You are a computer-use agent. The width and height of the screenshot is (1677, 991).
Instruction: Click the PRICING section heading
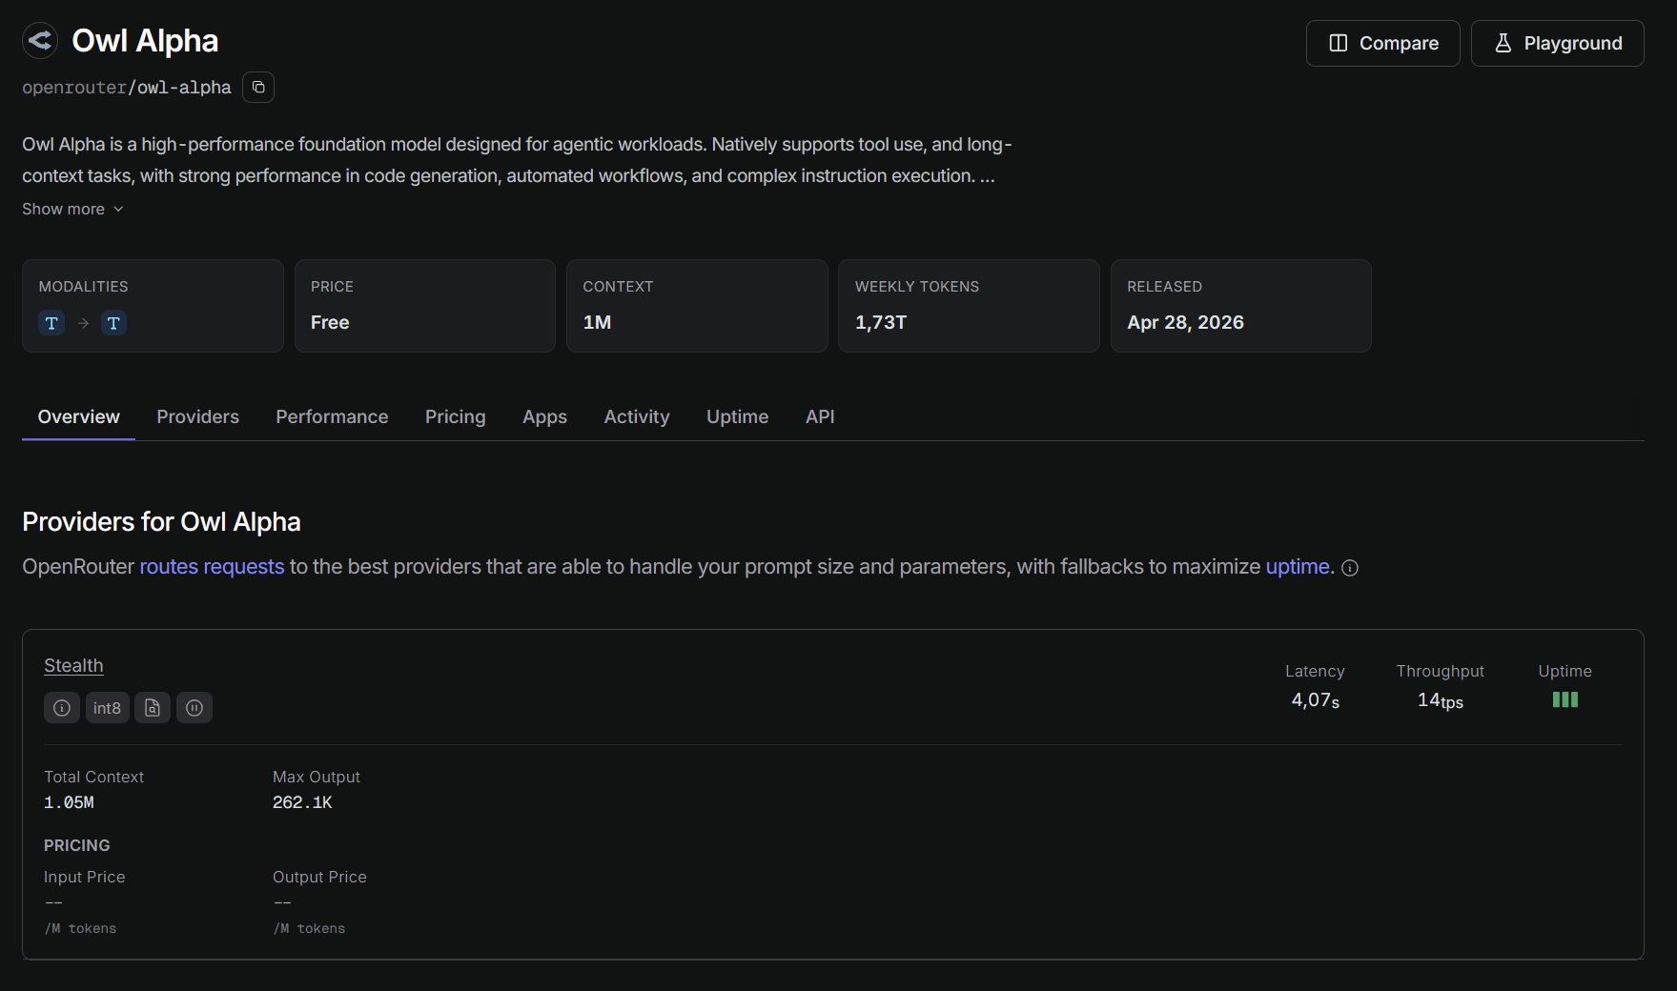point(77,845)
